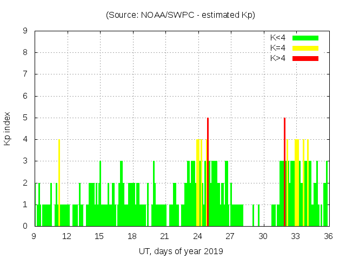Click y-axis tick label 0
This screenshot has width=346, height=259.
26,226
